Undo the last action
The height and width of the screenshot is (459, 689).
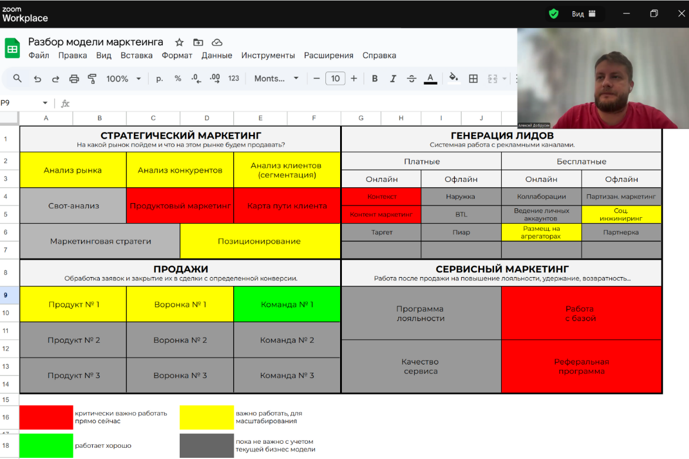[37, 79]
